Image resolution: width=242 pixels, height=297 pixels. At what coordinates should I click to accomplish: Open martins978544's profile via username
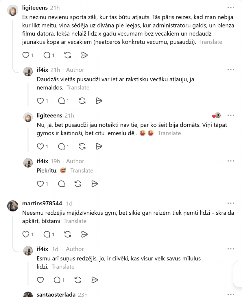pos(42,203)
